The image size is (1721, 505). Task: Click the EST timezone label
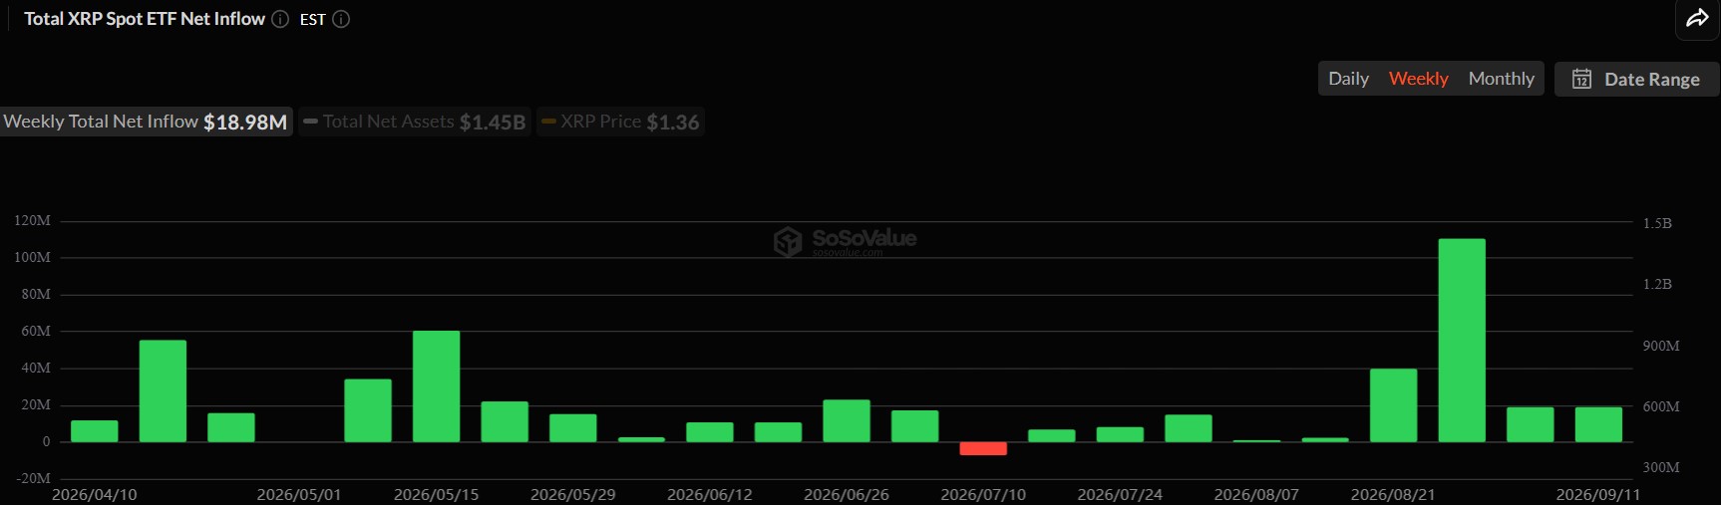pos(312,19)
